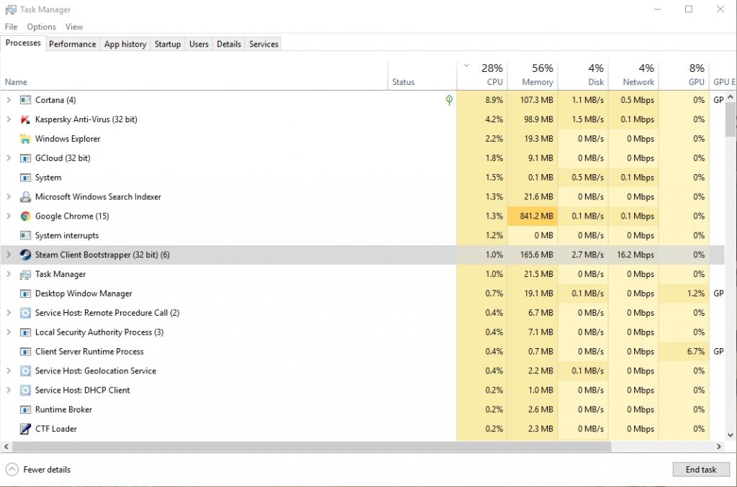Click the Task Manager process row icon
The height and width of the screenshot is (487, 737).
[25, 274]
